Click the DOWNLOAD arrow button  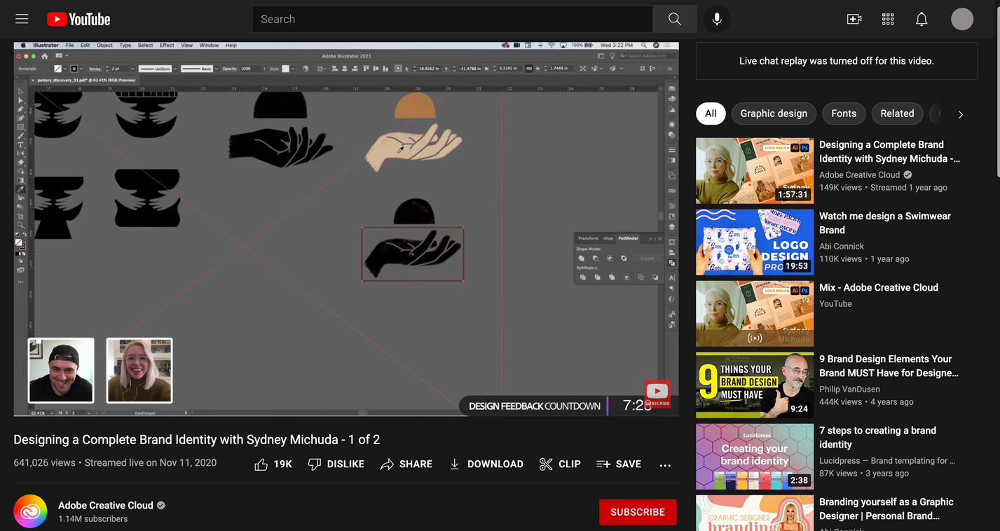486,464
